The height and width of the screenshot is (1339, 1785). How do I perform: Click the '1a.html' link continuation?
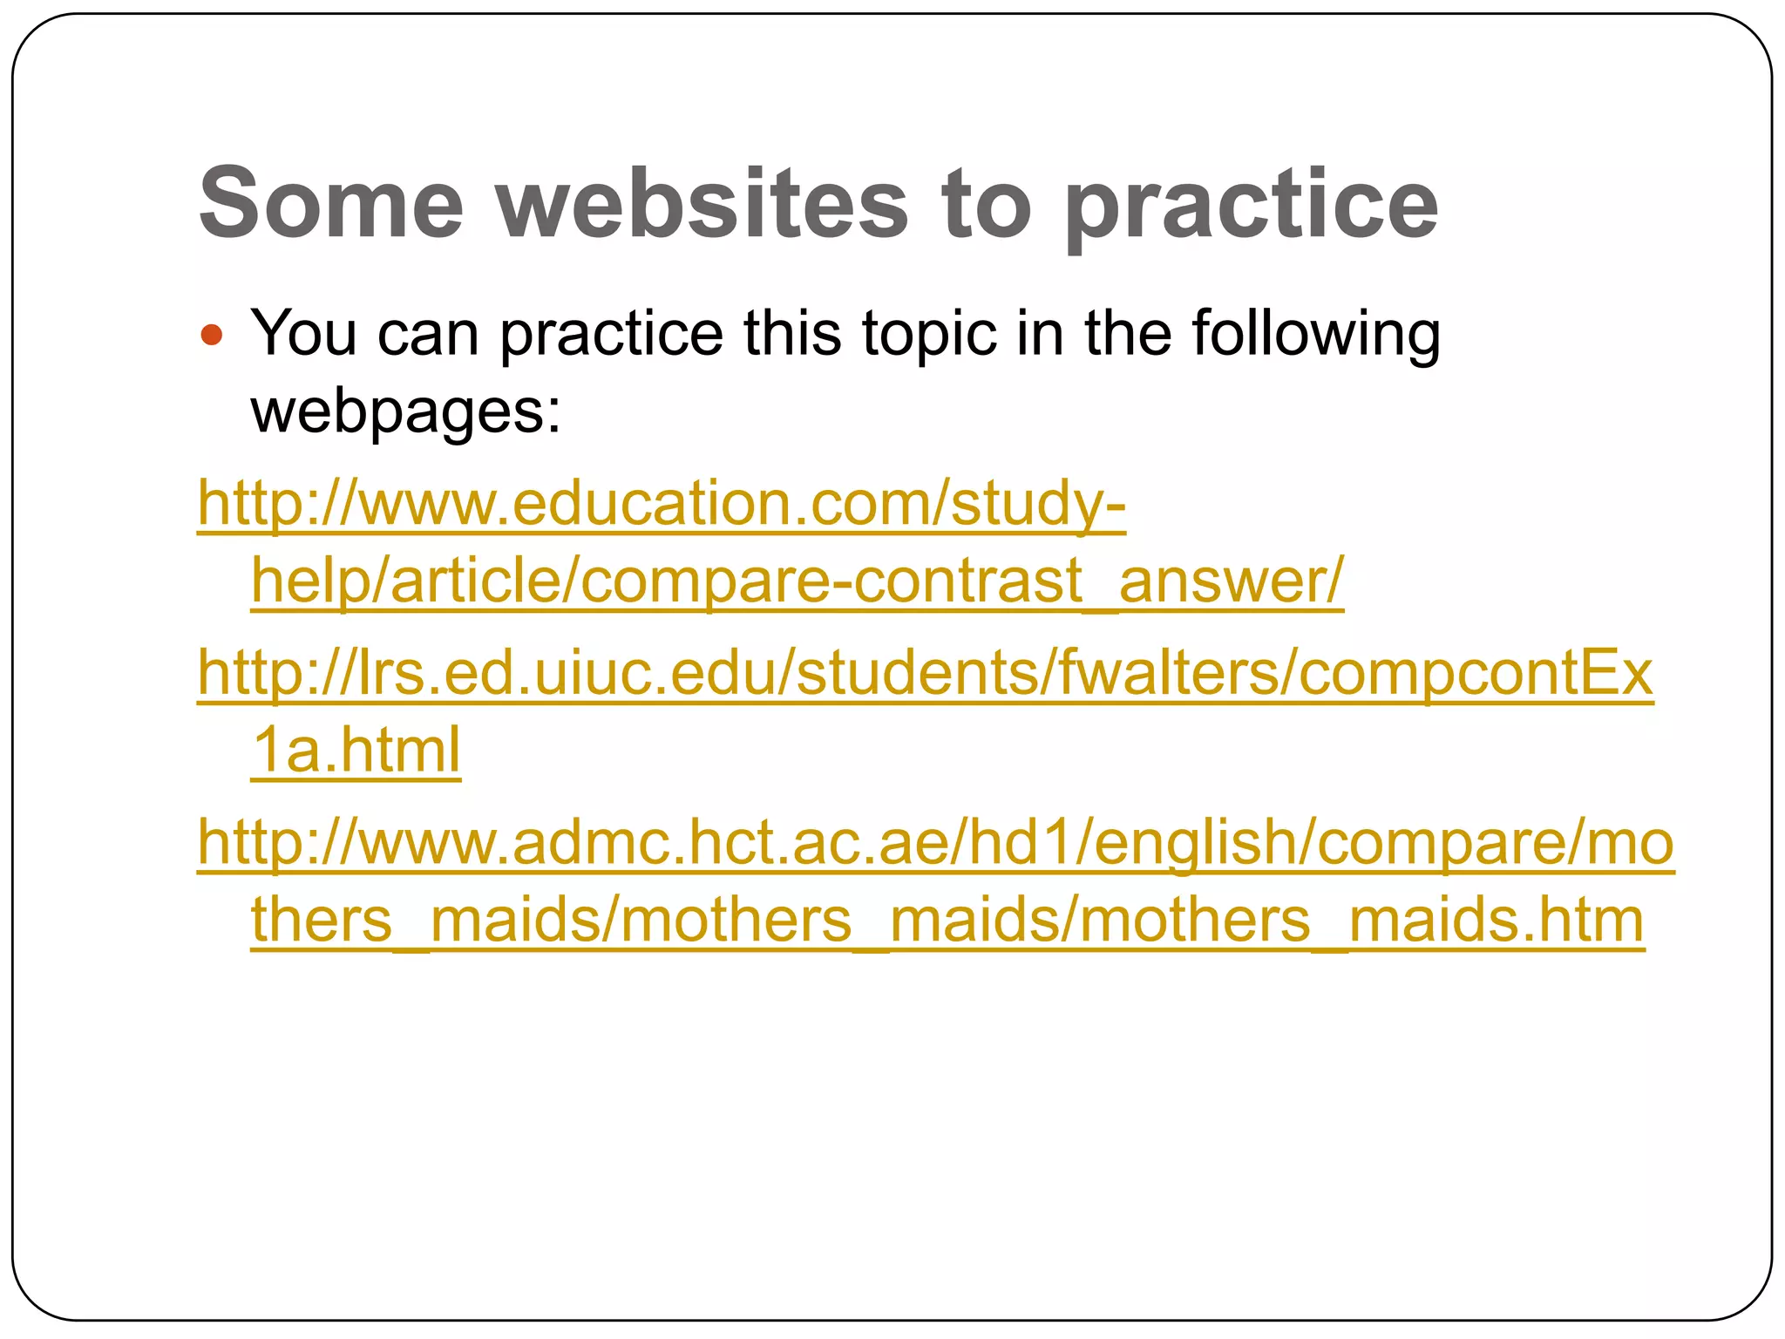356,751
